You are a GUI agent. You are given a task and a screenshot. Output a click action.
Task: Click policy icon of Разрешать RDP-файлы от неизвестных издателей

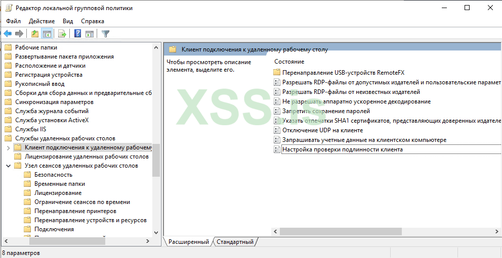tap(277, 92)
